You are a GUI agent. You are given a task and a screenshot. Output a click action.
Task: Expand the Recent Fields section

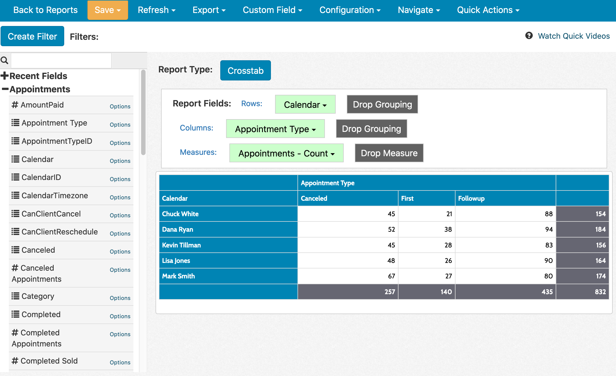pyautogui.click(x=5, y=76)
